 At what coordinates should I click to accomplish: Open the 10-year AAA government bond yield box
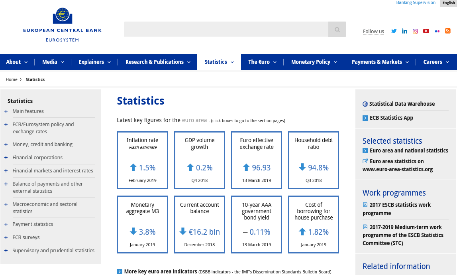[x=257, y=224]
